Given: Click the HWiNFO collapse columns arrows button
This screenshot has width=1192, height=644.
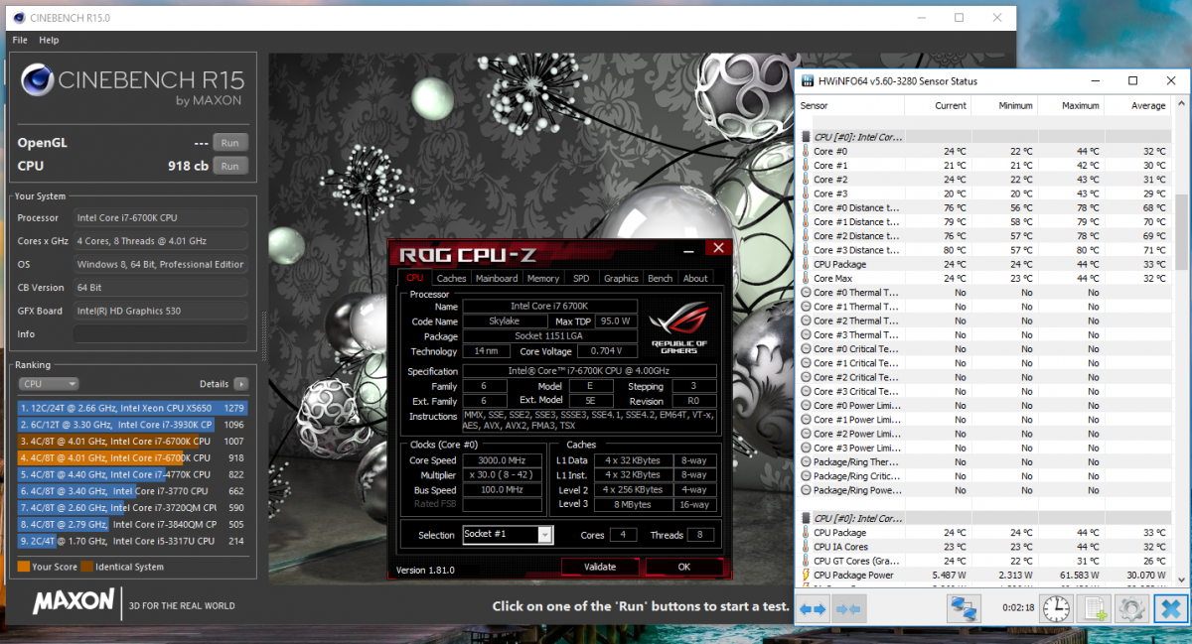Looking at the screenshot, I should click(x=847, y=608).
